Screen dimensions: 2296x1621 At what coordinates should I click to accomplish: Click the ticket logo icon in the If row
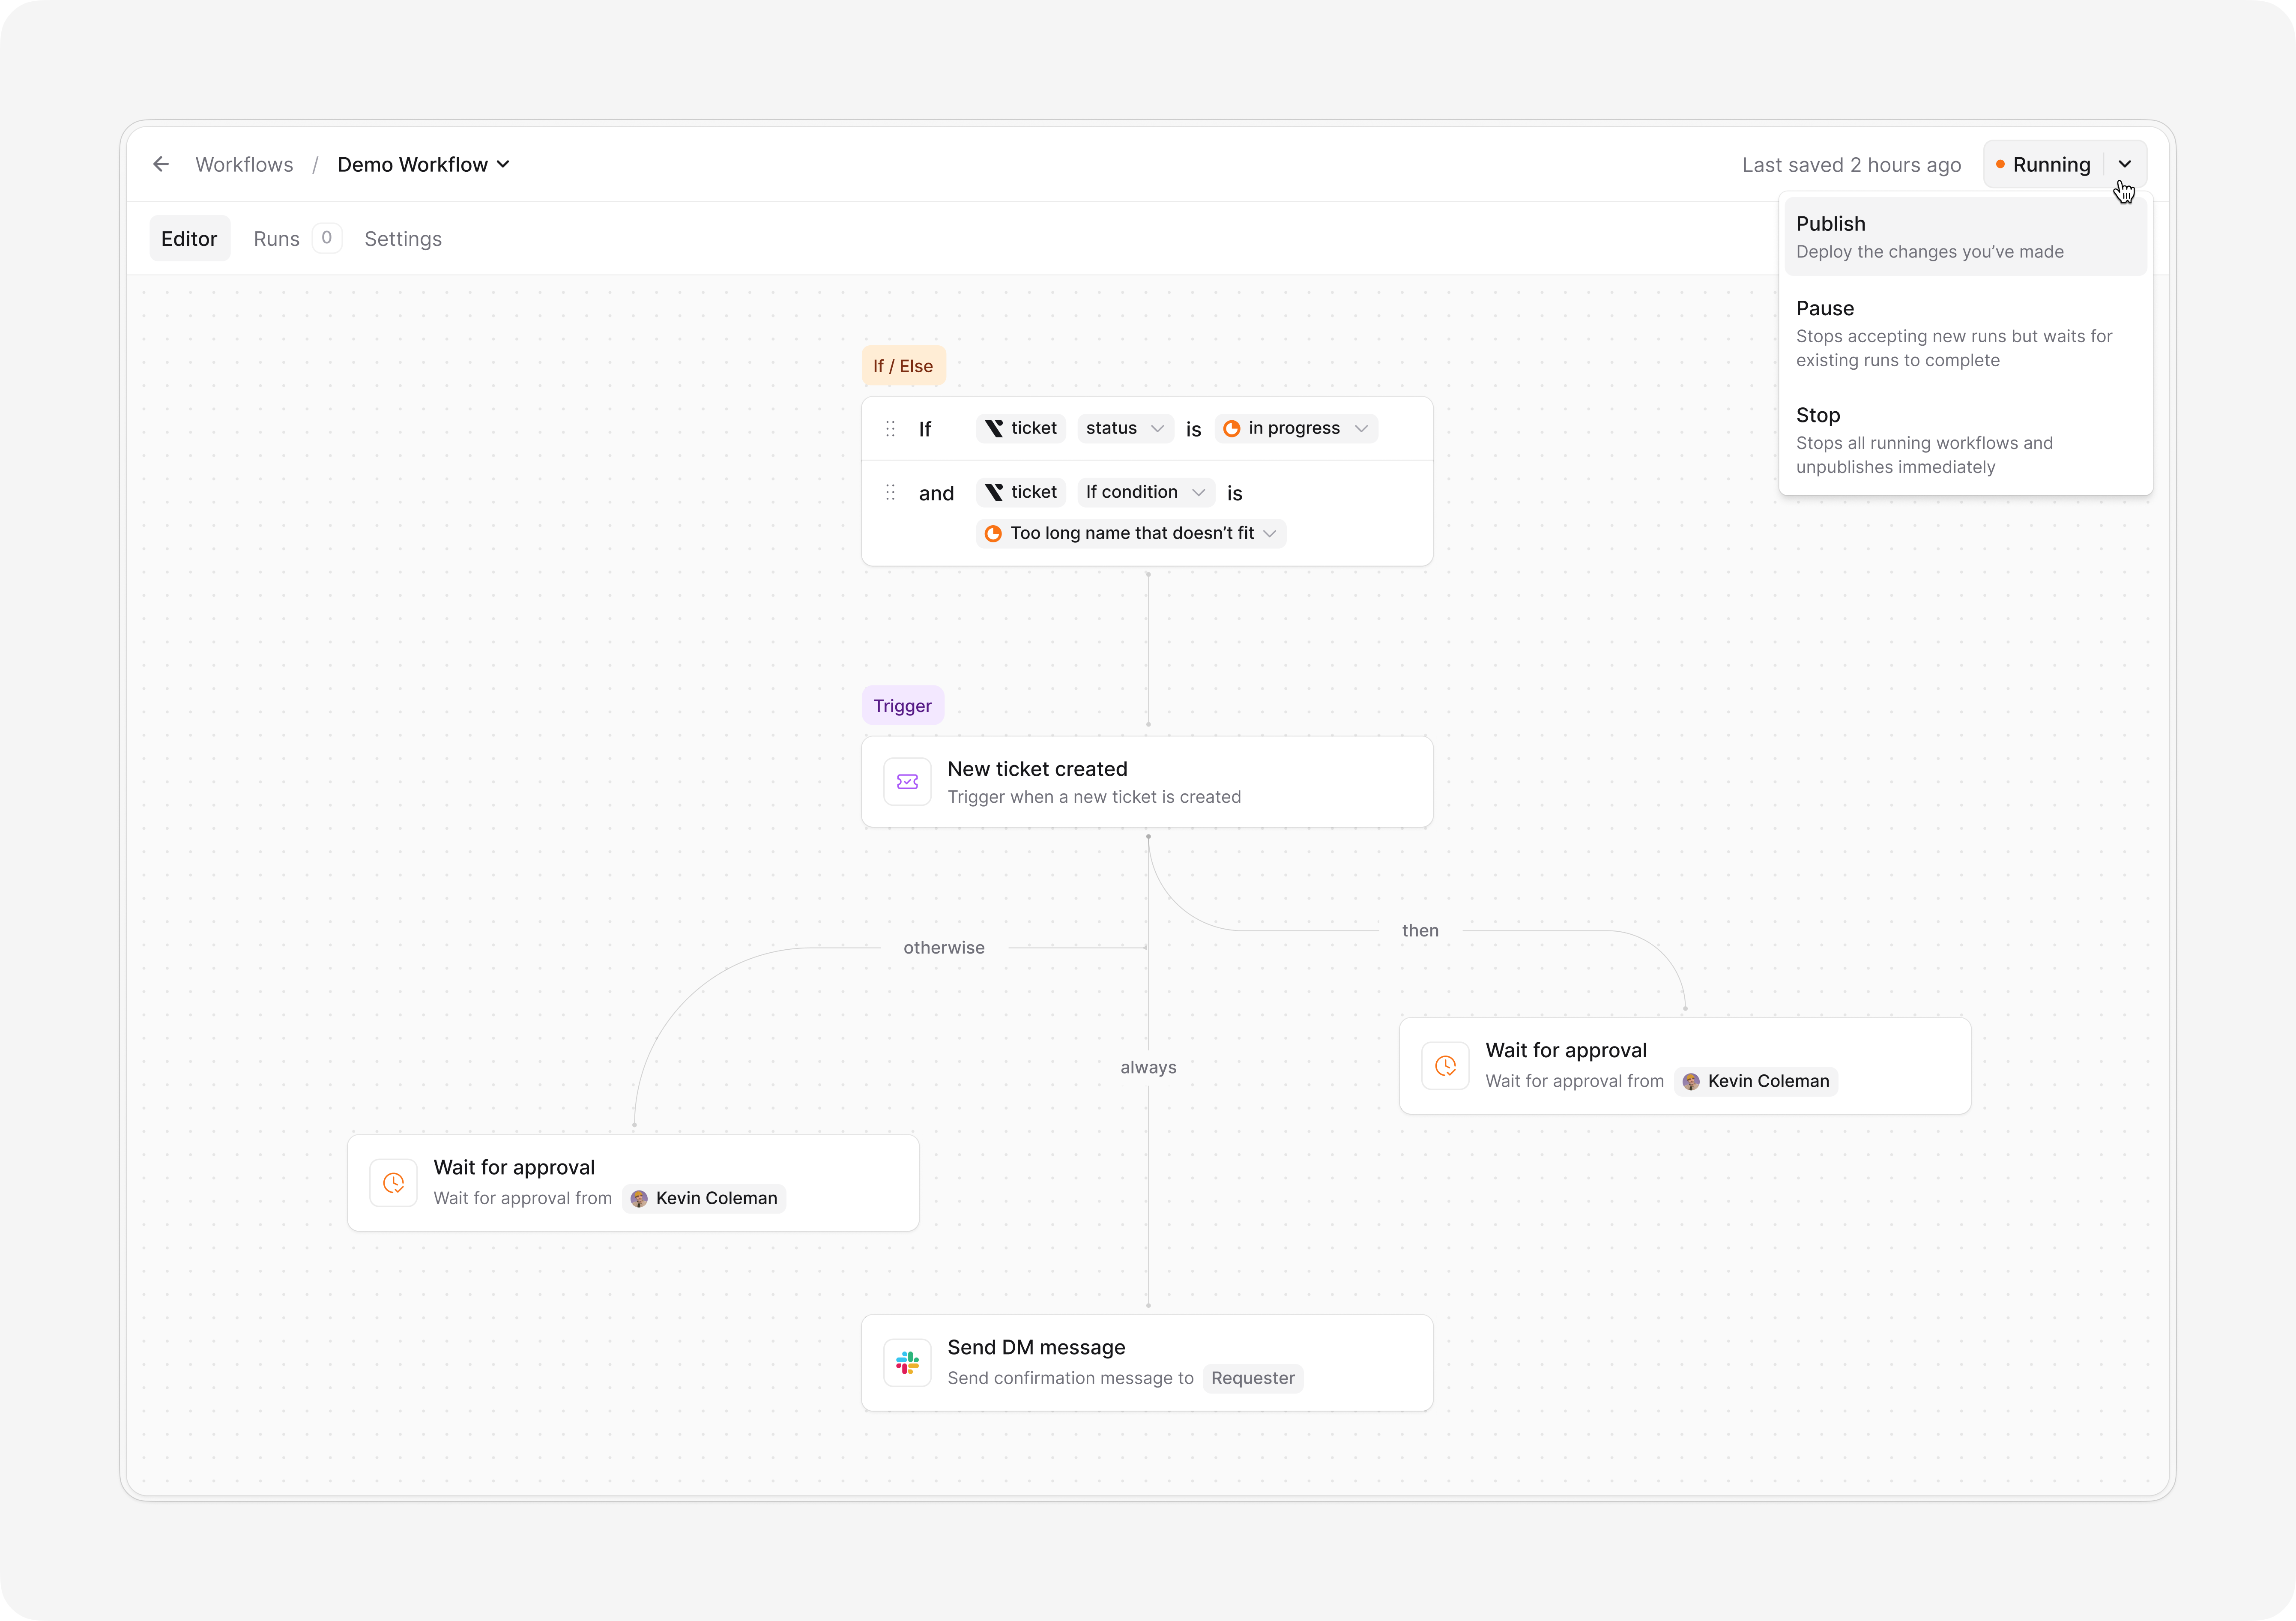tap(994, 428)
